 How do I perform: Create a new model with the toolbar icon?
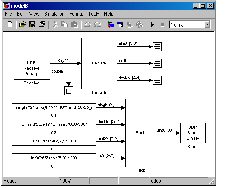point(10,24)
